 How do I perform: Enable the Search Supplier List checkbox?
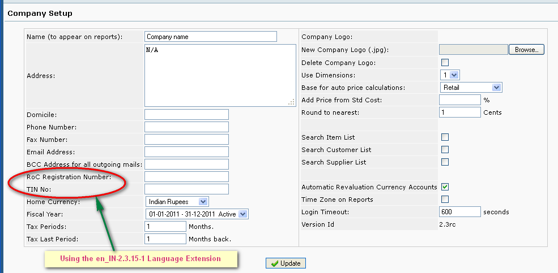pyautogui.click(x=445, y=162)
